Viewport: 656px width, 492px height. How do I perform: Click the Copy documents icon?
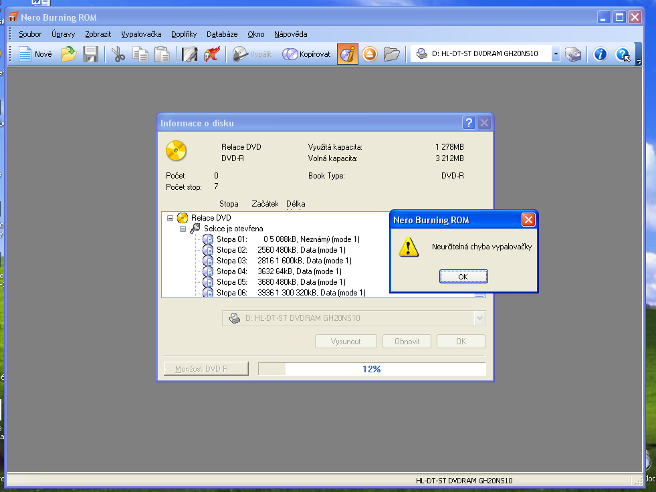pyautogui.click(x=140, y=54)
